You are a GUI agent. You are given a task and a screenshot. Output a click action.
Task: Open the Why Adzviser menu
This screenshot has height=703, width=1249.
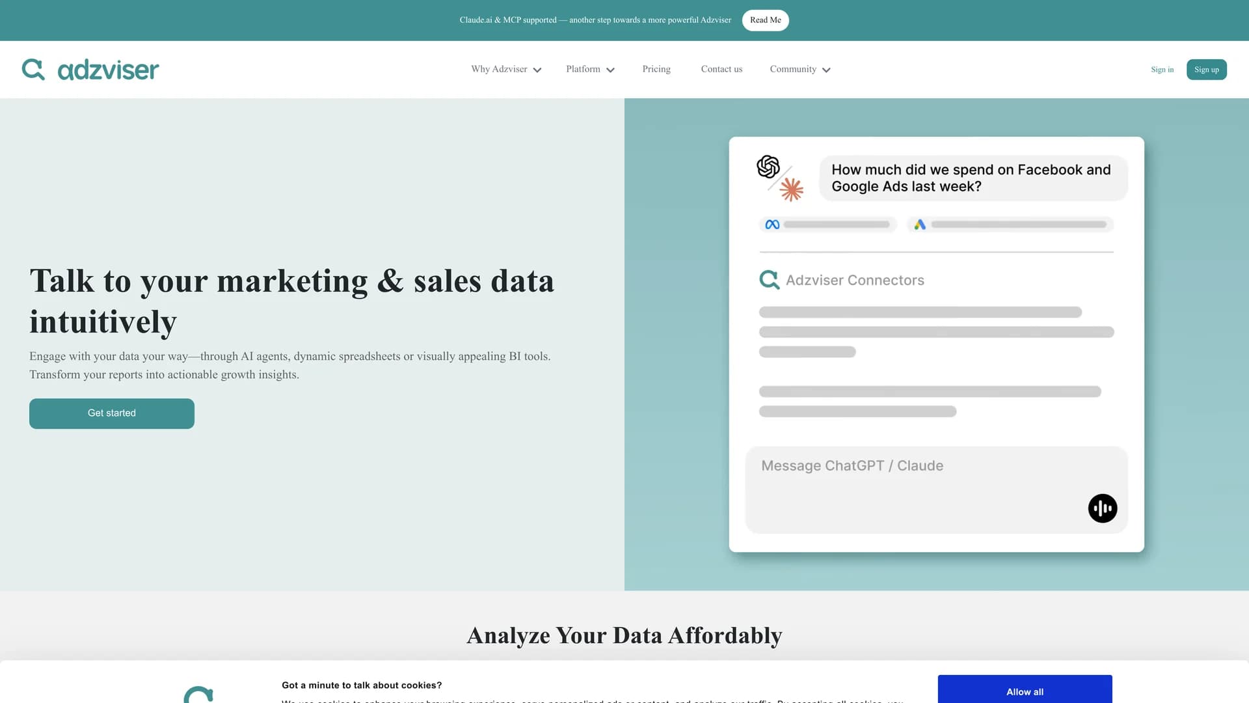[499, 69]
